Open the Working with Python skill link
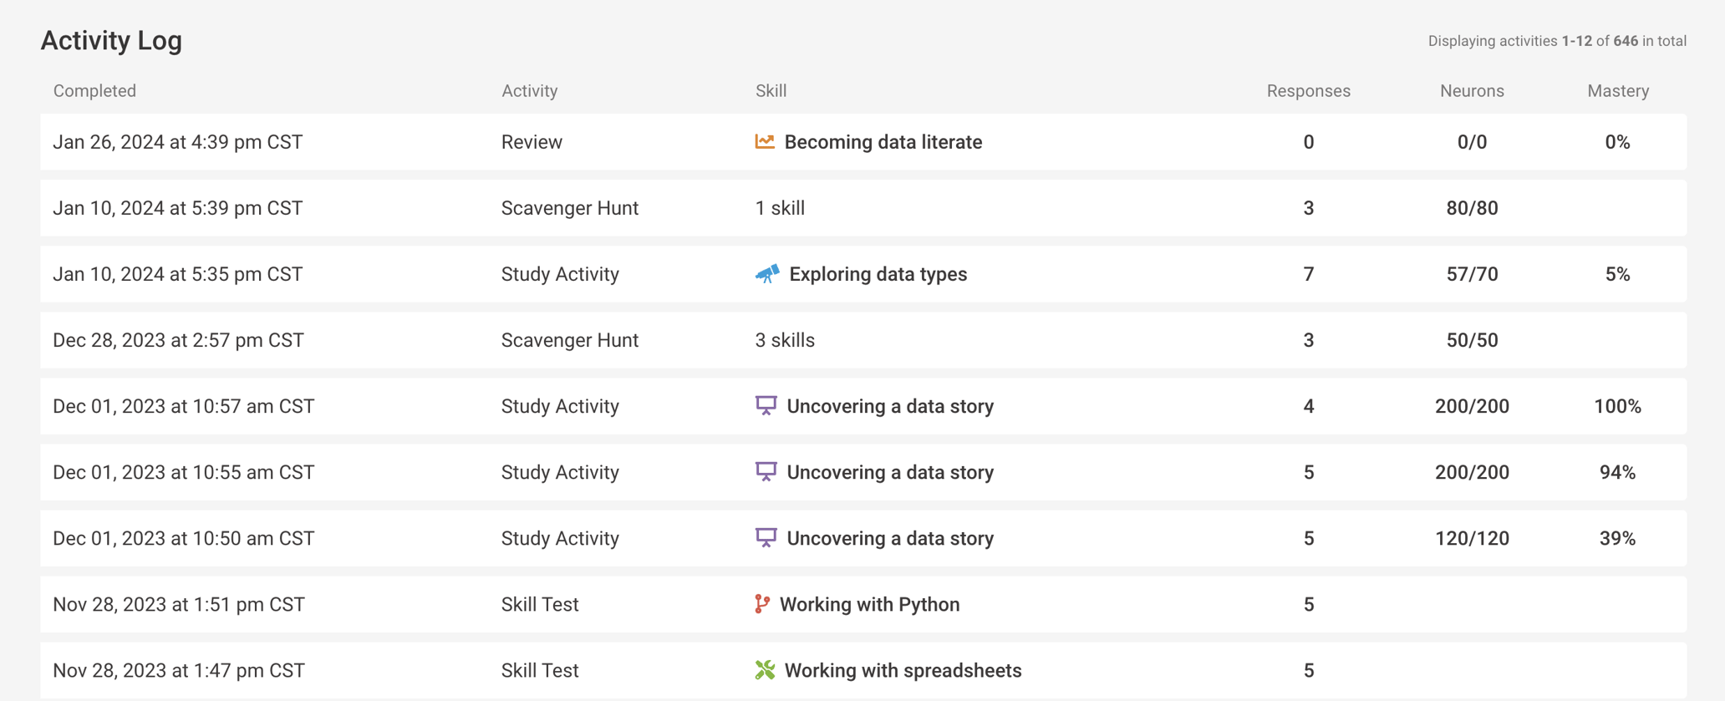1725x701 pixels. 869,604
